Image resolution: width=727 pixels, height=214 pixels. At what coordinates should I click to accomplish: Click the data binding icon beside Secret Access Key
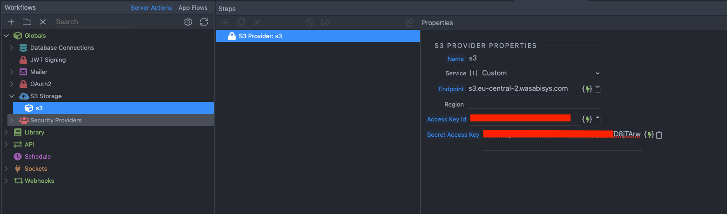(649, 135)
